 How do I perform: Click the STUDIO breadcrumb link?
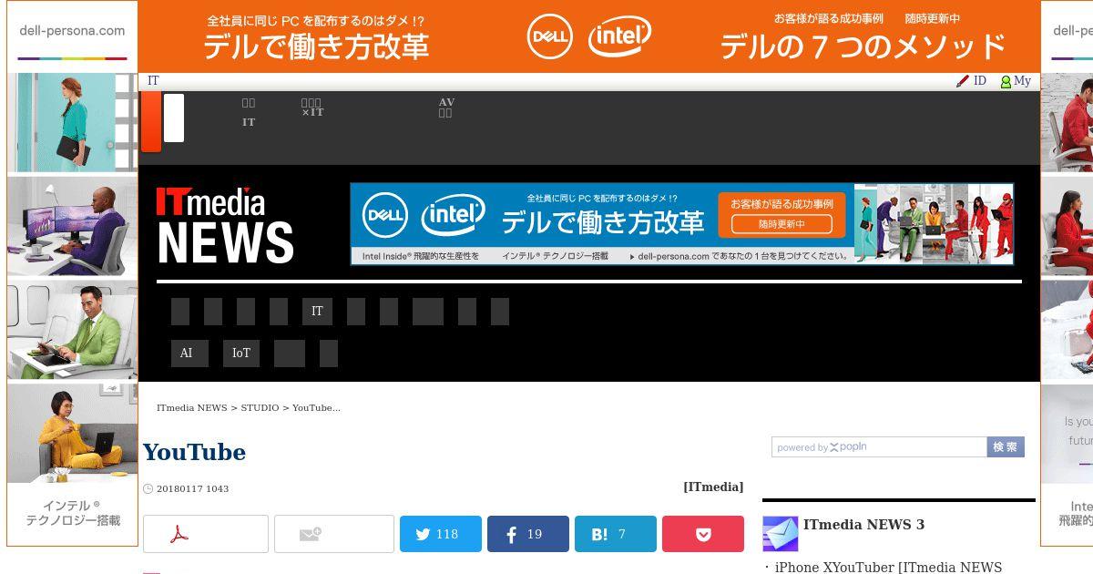click(x=260, y=408)
